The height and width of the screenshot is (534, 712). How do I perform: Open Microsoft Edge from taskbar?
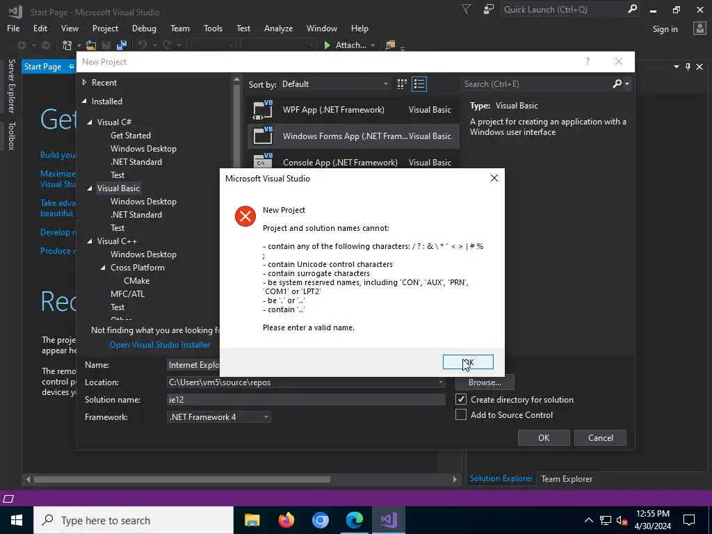click(354, 520)
